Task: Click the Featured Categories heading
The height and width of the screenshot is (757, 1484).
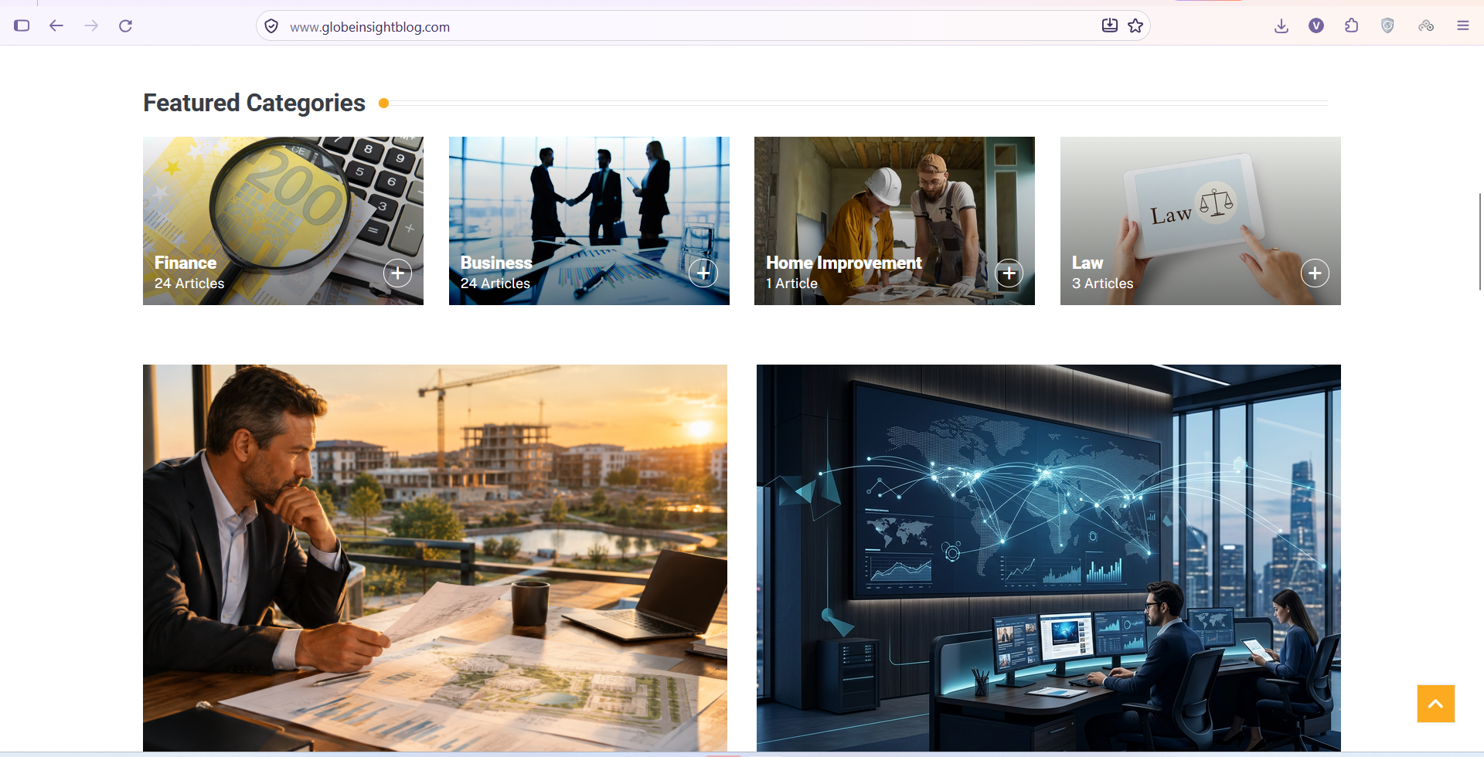Action: pyautogui.click(x=254, y=103)
